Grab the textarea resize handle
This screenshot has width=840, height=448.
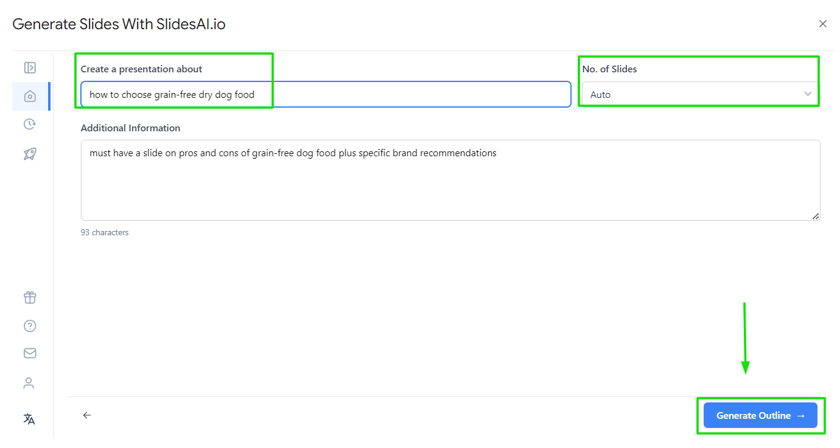pyautogui.click(x=816, y=216)
